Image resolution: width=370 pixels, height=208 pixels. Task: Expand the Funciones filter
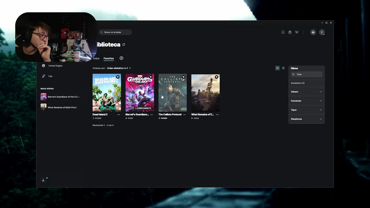306,101
